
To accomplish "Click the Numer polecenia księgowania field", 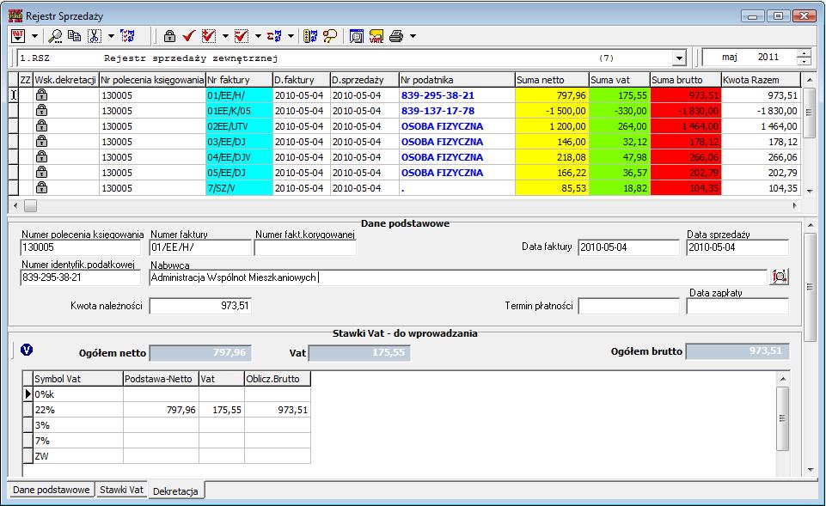I will coord(81,247).
